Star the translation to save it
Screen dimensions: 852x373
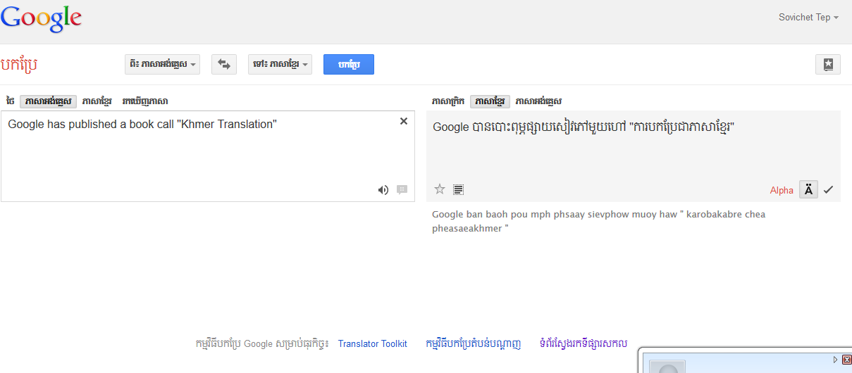pos(440,189)
